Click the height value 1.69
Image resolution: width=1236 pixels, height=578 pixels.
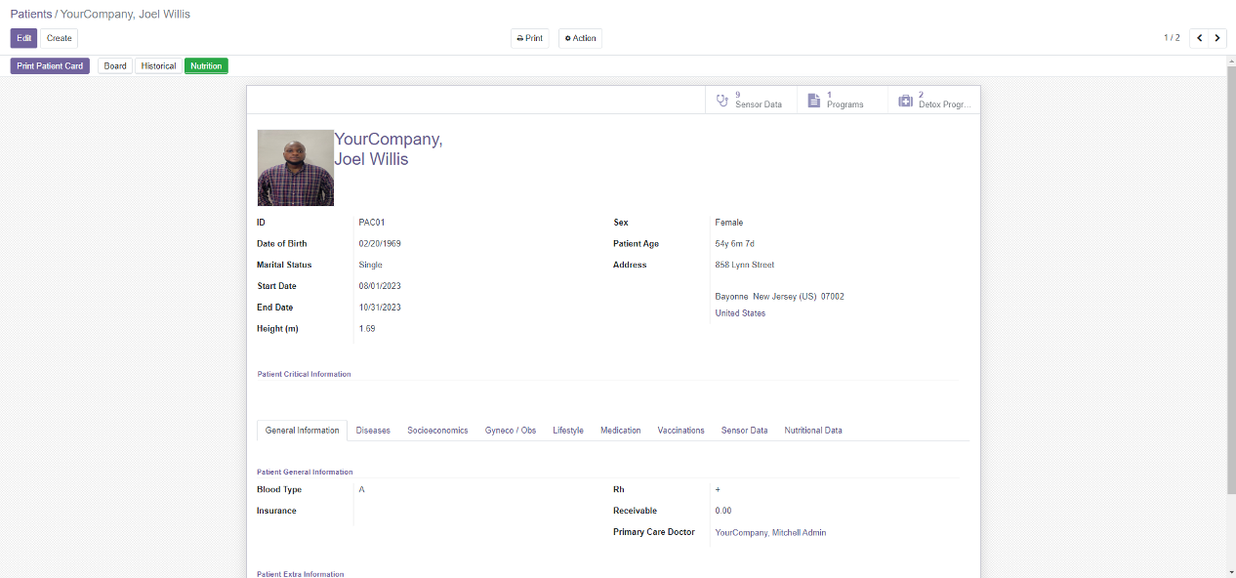click(x=367, y=329)
